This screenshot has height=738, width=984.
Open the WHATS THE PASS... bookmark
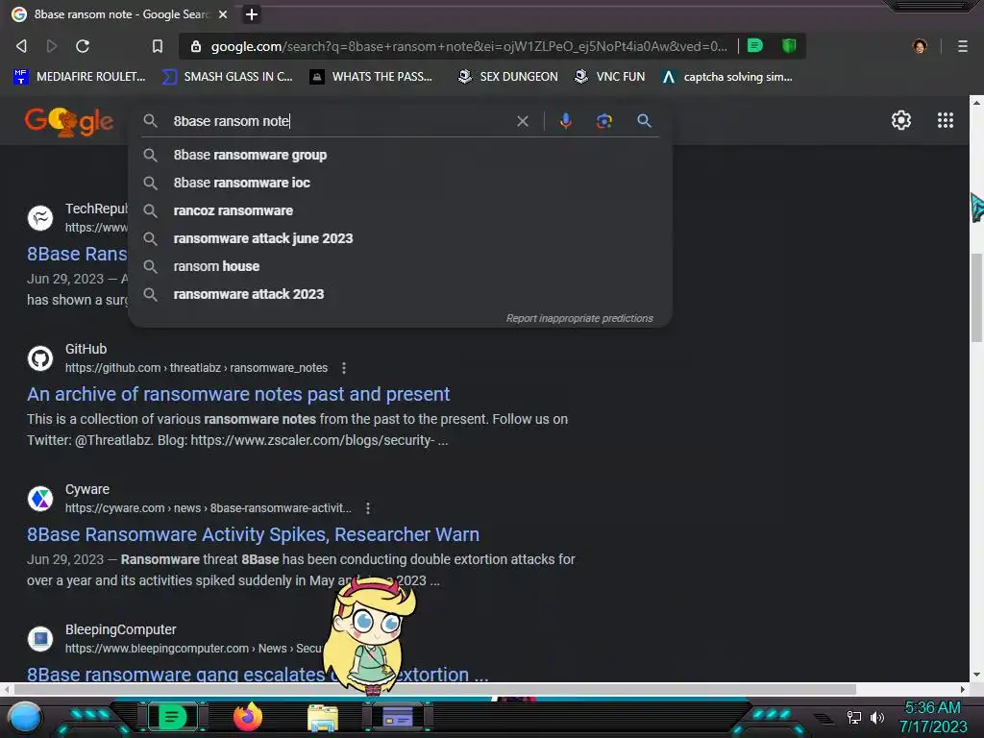371,77
